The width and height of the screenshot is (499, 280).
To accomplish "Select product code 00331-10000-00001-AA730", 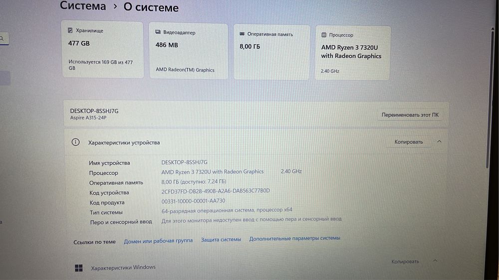I will 193,201.
